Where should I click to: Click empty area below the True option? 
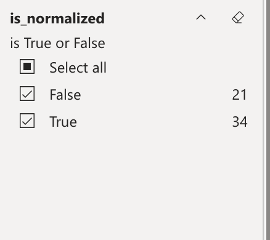(x=131, y=183)
